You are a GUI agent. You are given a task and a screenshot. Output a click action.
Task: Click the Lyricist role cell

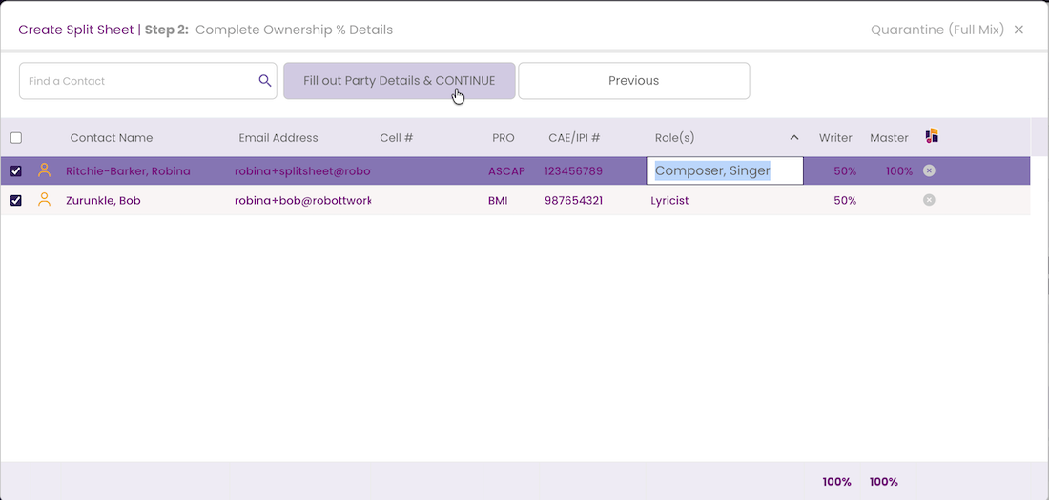coord(669,201)
